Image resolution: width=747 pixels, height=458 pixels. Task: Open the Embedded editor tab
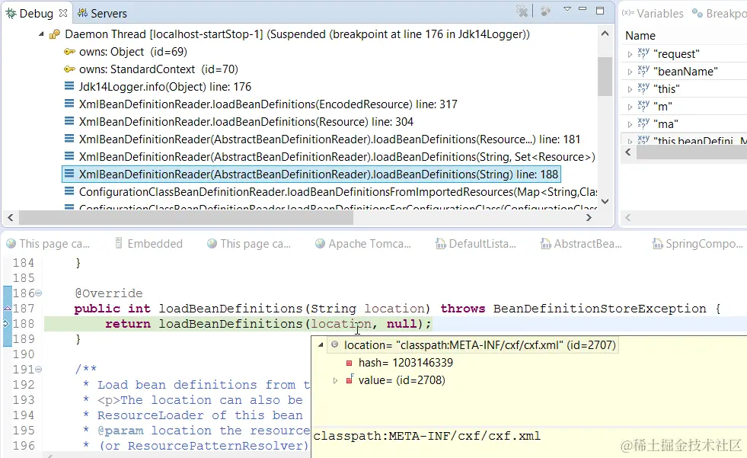pos(148,244)
